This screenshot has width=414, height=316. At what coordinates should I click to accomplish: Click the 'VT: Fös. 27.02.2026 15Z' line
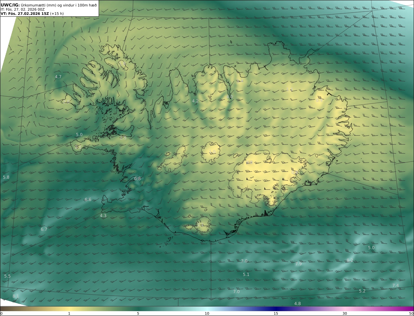click(25, 14)
